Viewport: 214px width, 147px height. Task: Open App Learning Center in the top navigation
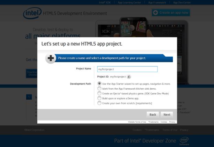(x=129, y=2)
